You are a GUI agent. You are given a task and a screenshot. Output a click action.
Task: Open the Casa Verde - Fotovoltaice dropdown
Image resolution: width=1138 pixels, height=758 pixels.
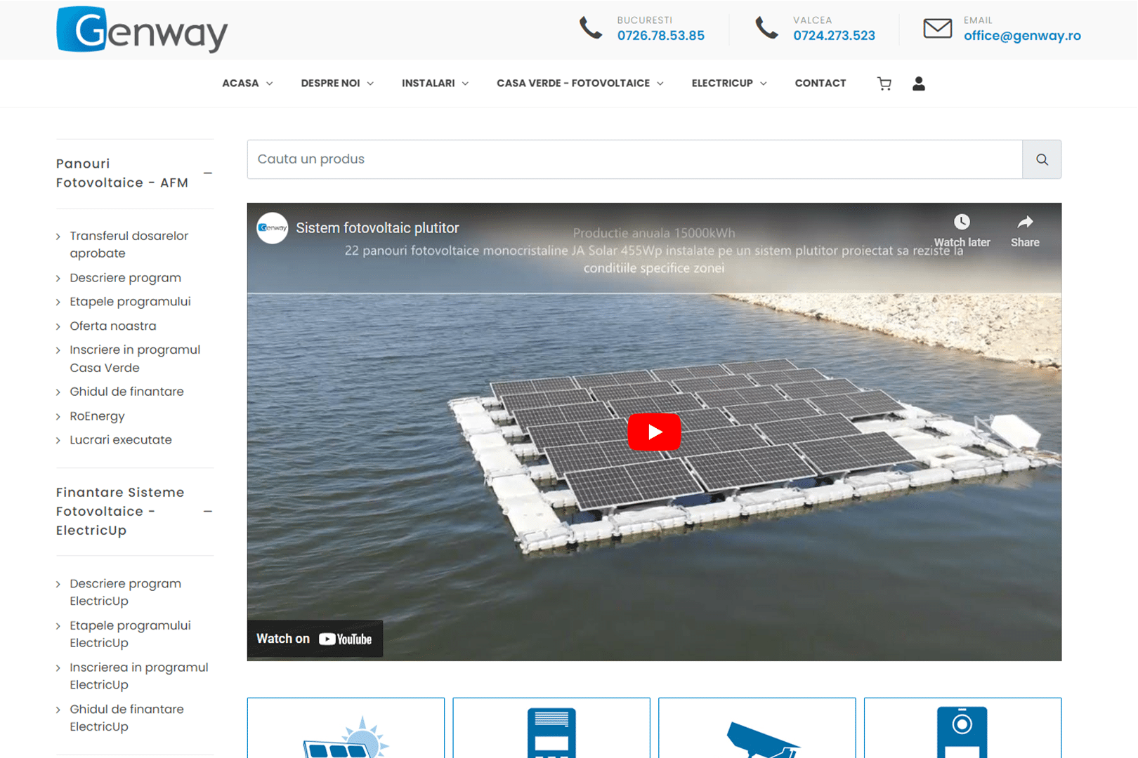click(580, 84)
